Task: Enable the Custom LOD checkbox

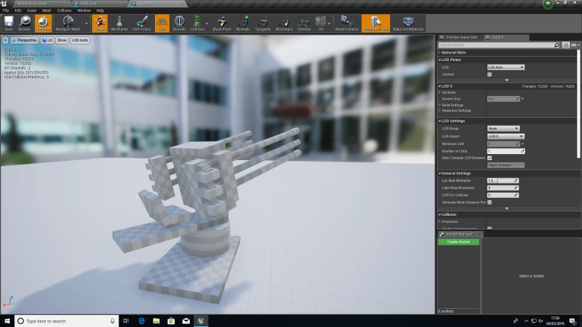Action: 490,74
